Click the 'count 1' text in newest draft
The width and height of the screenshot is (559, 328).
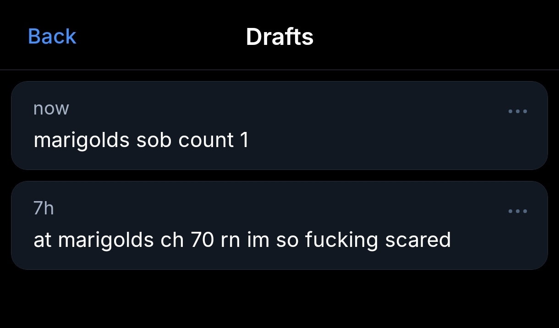click(214, 140)
